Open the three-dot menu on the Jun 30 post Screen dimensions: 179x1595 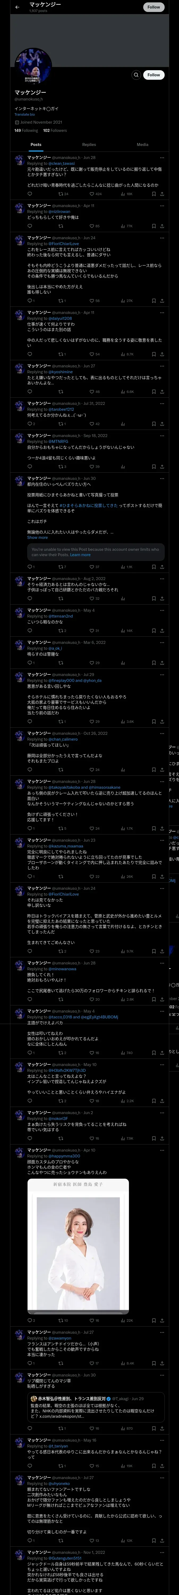[162, 478]
